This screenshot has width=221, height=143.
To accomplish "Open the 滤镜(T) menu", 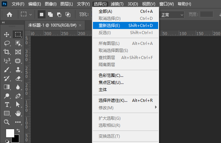I will [117, 4].
